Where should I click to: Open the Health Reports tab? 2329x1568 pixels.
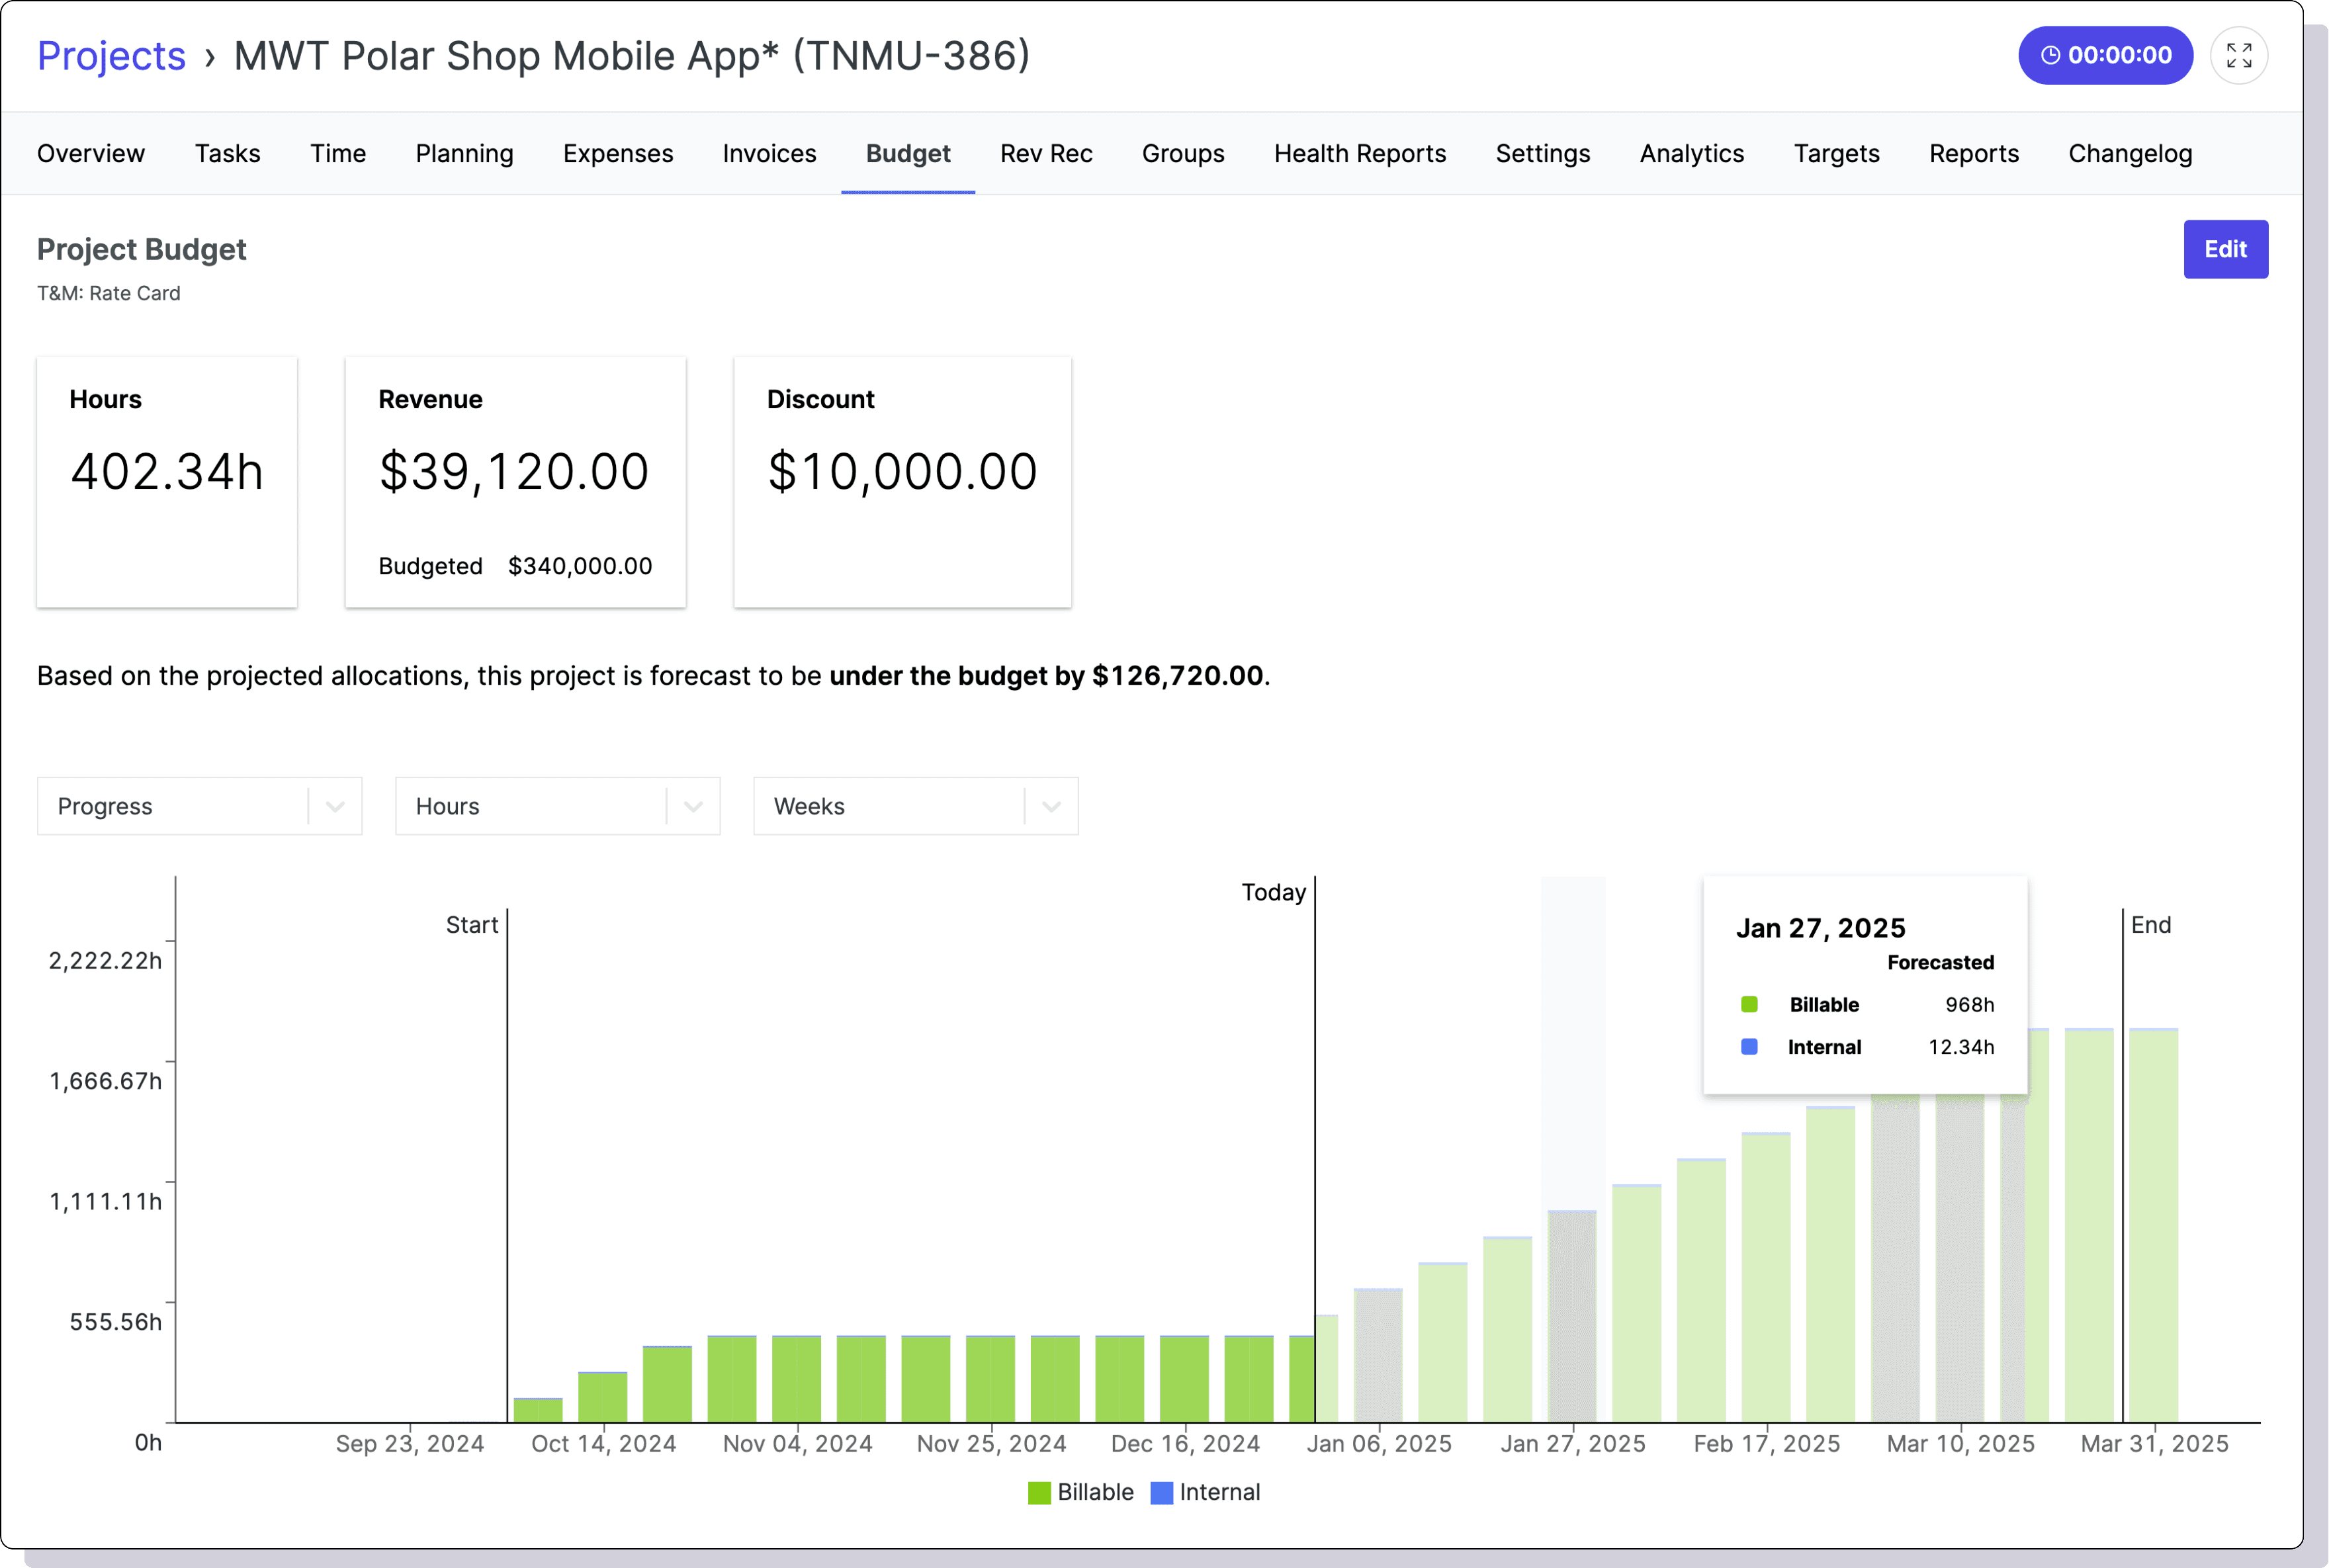(x=1360, y=153)
